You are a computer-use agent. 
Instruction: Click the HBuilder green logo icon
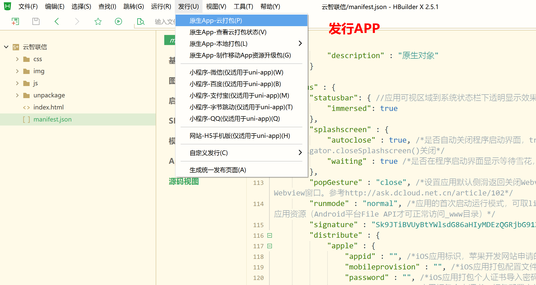pyautogui.click(x=8, y=6)
